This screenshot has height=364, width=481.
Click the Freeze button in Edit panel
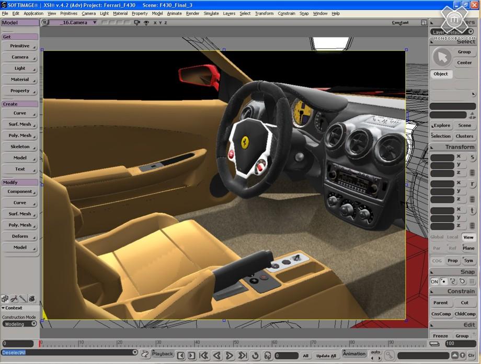point(440,336)
